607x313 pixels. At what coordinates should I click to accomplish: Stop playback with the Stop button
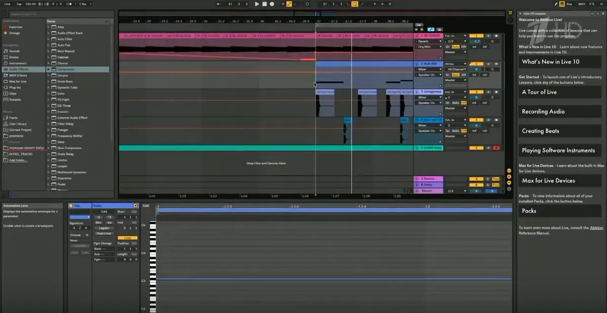click(x=265, y=4)
